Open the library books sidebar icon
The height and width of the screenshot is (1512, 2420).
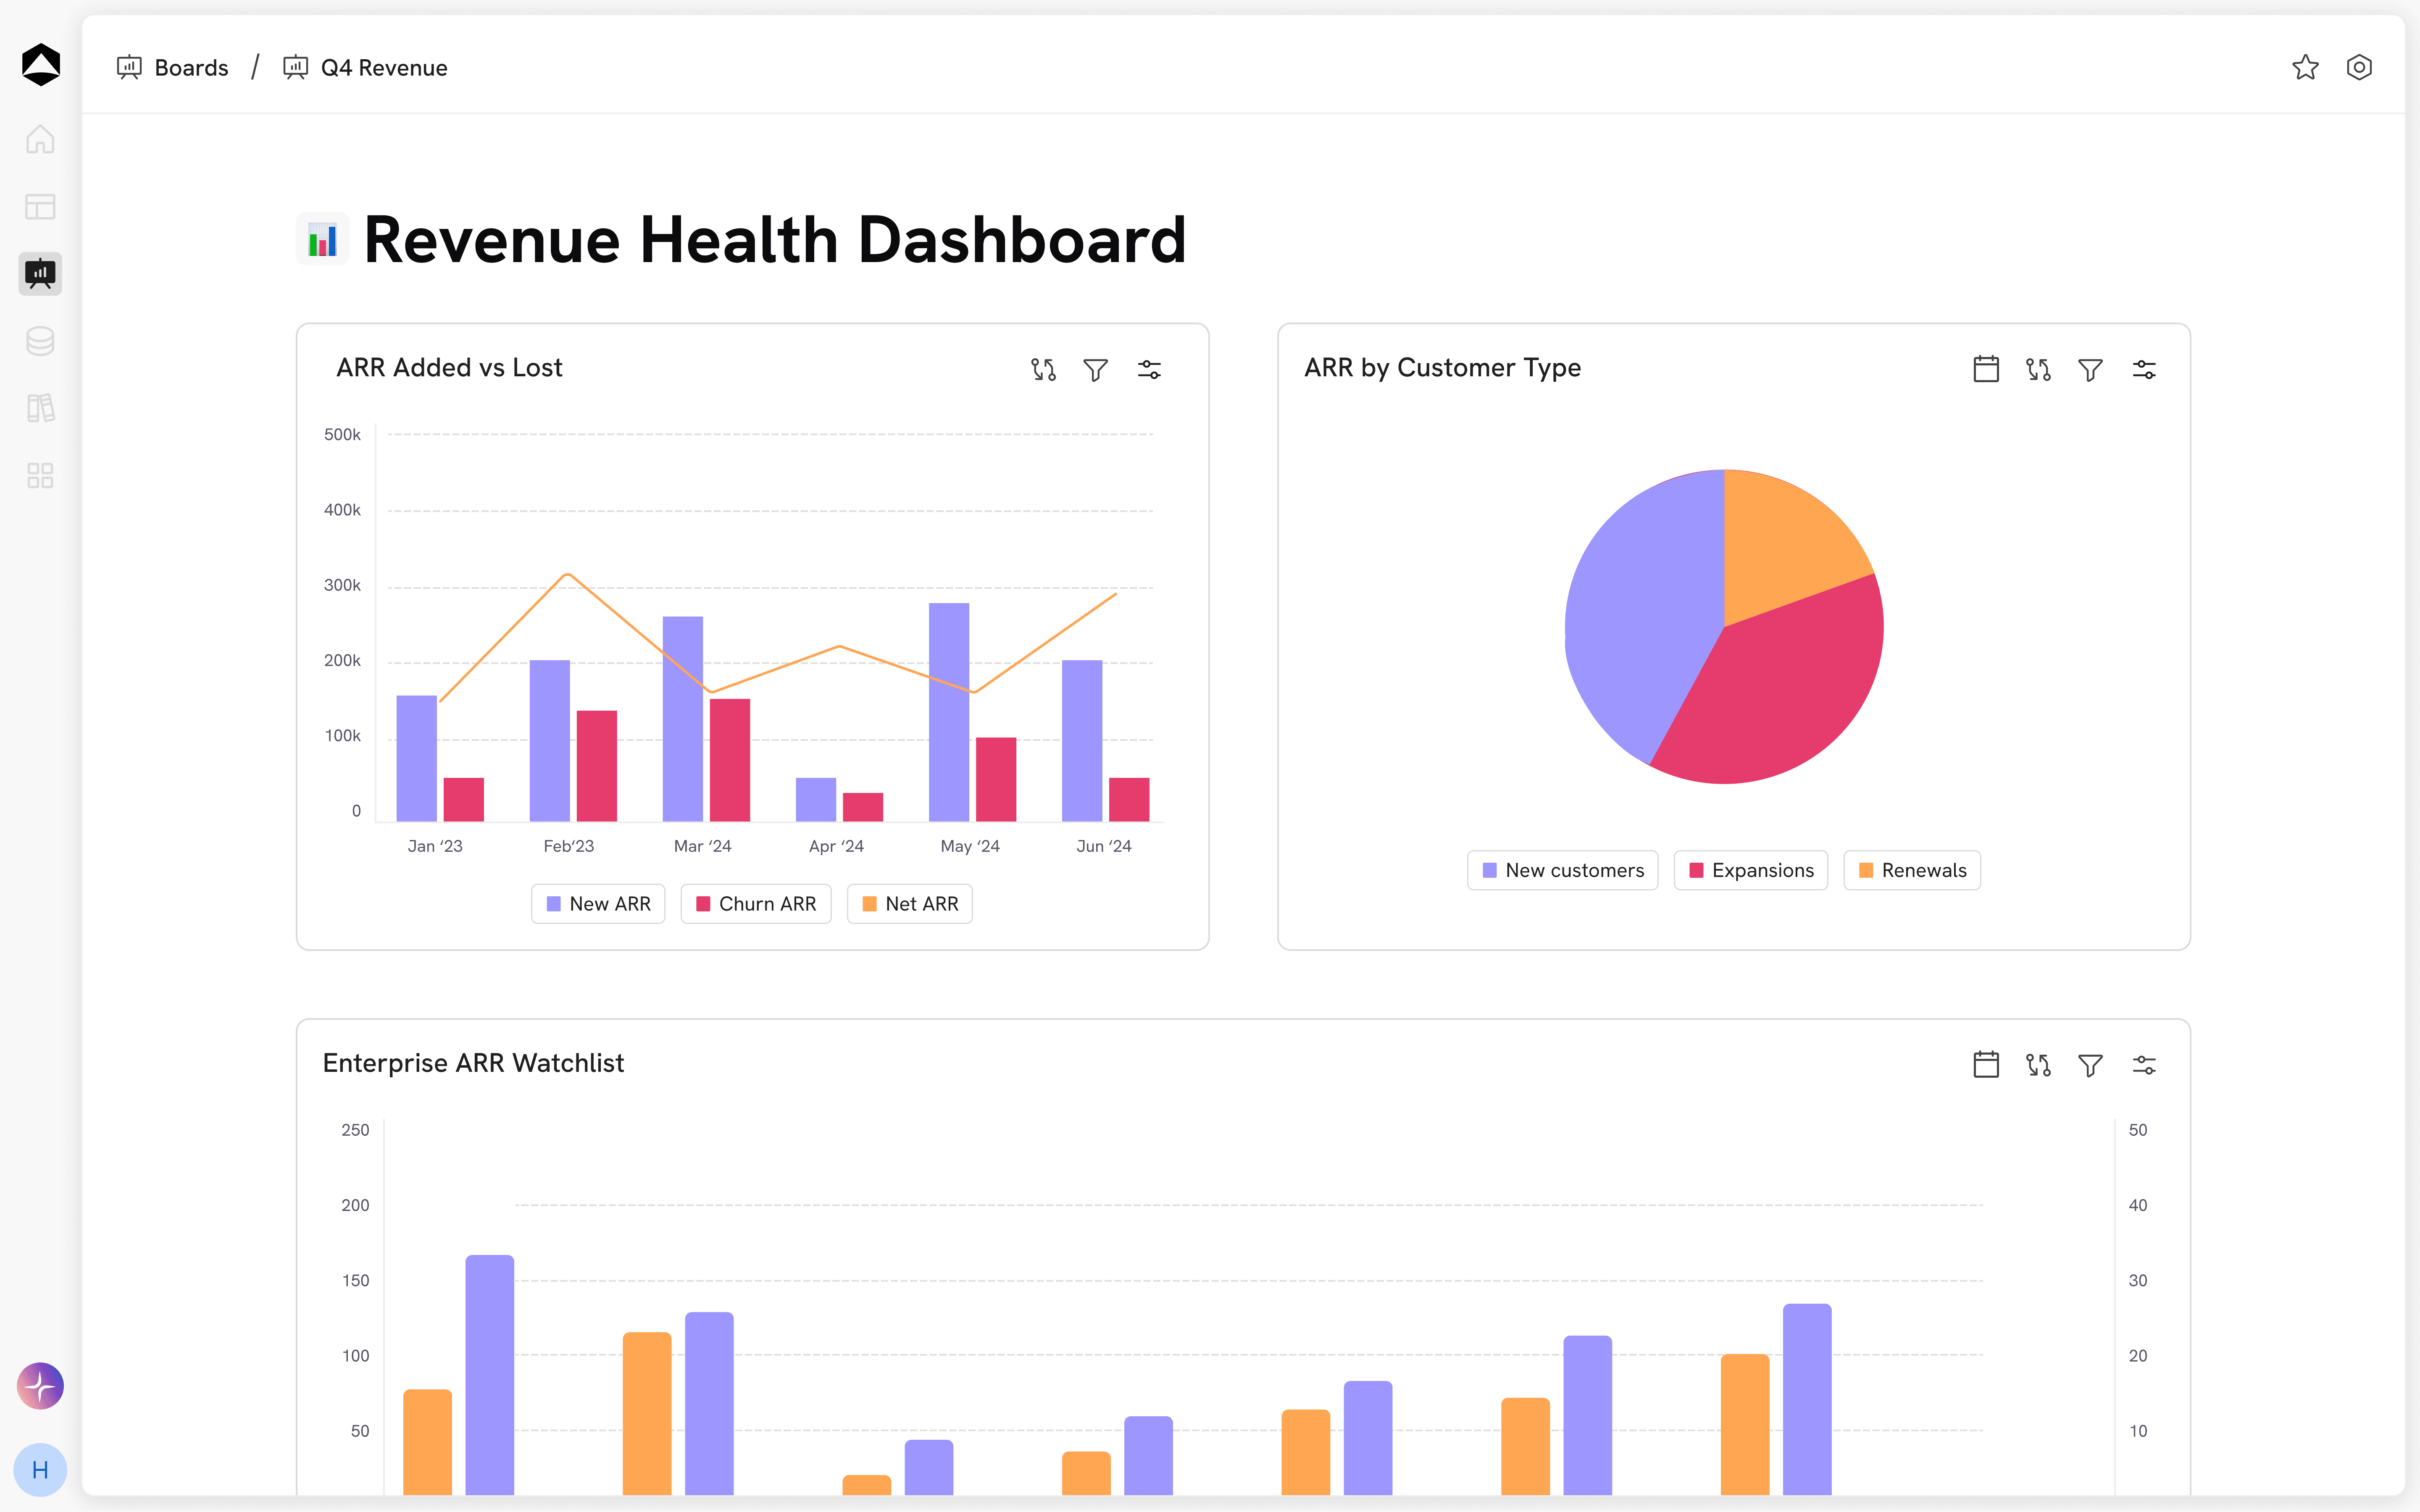click(x=40, y=408)
